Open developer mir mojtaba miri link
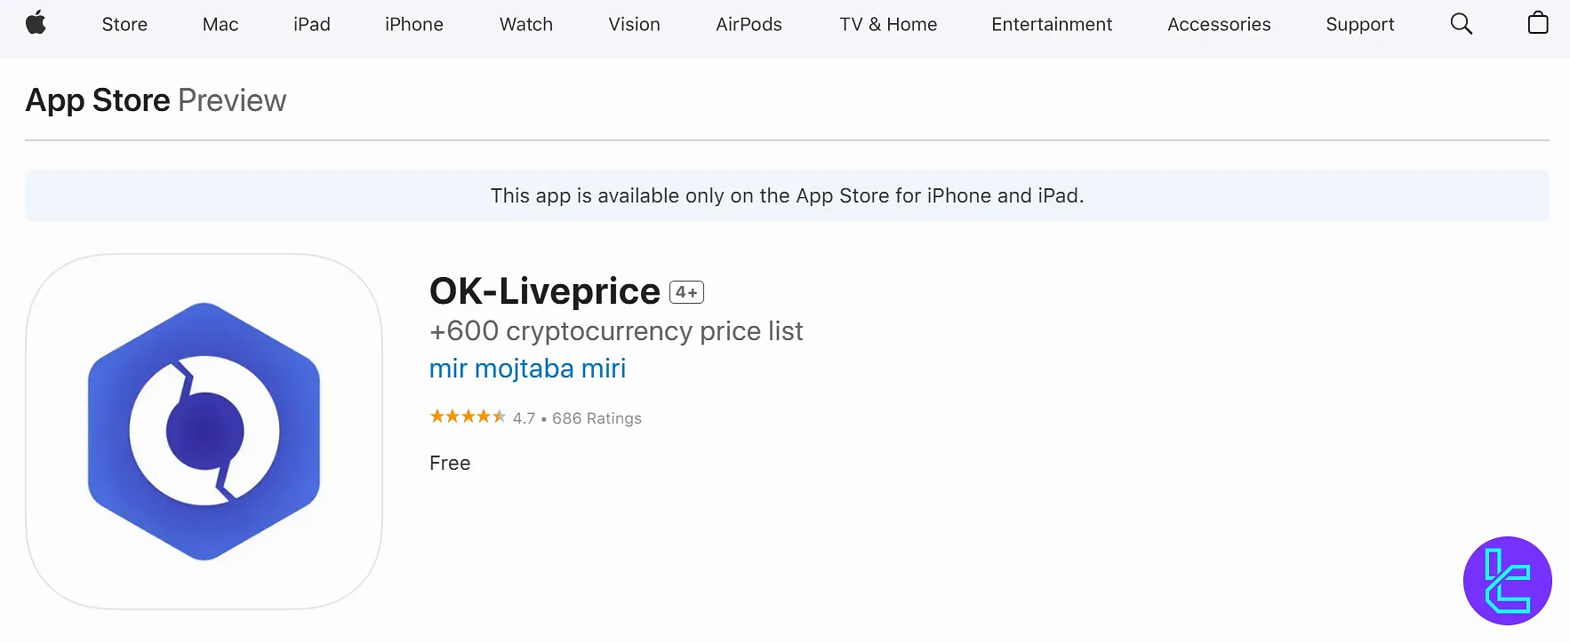Viewport: 1570px width, 643px height. tap(527, 369)
